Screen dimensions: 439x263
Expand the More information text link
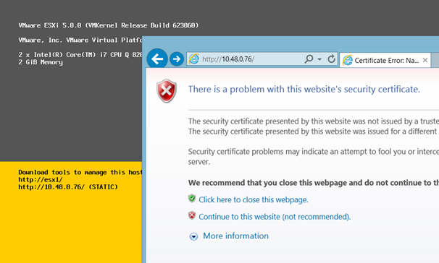[235, 236]
